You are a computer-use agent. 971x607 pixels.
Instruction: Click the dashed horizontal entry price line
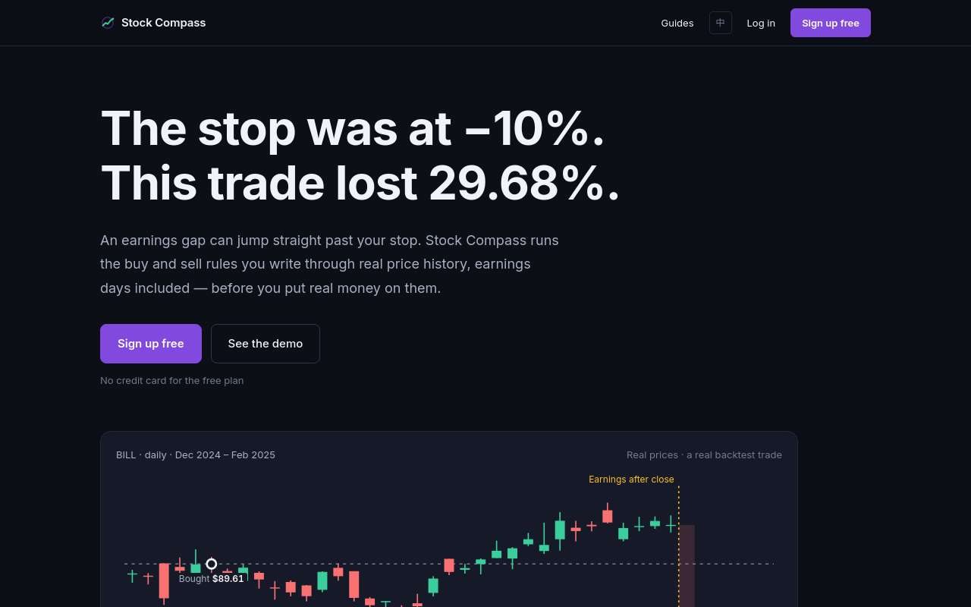point(449,564)
